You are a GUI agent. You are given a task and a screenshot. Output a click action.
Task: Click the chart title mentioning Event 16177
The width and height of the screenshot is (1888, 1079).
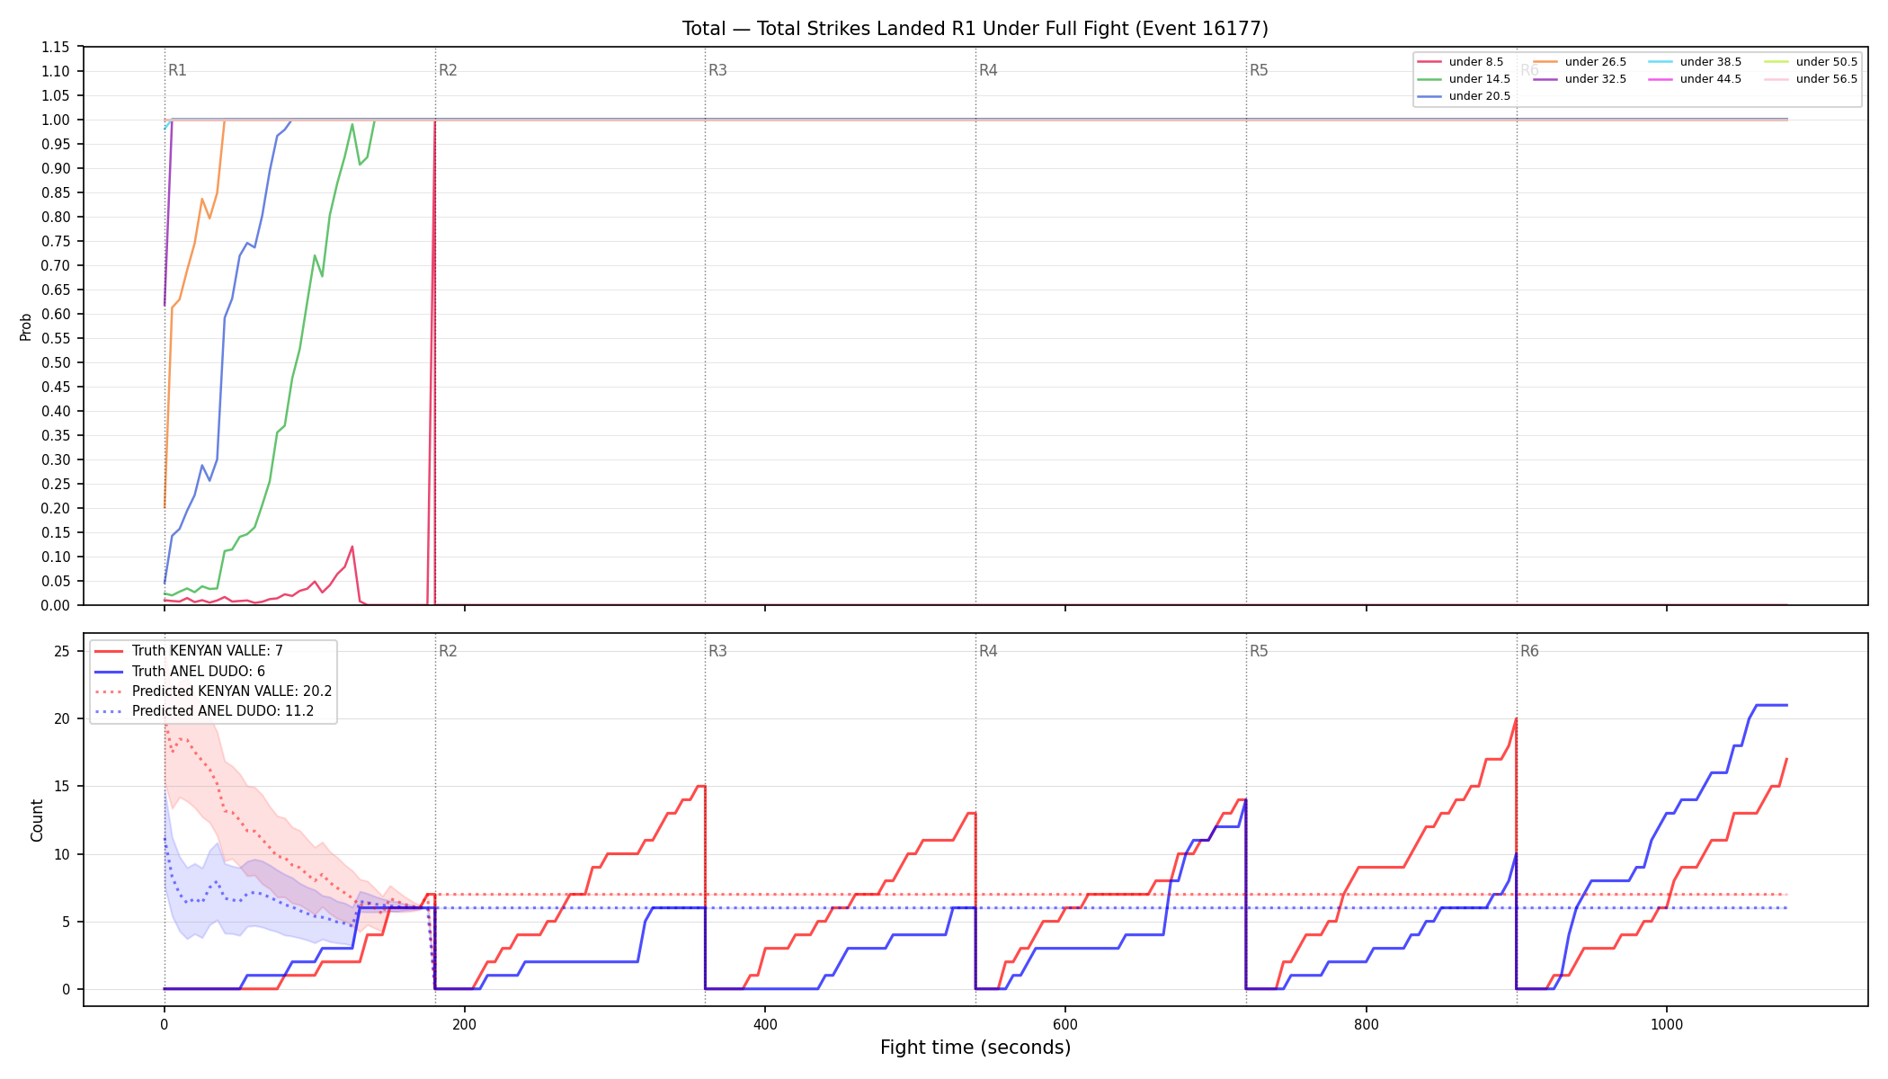975,29
